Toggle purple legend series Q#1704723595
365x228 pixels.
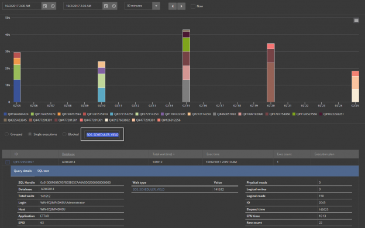pyautogui.click(x=173, y=114)
